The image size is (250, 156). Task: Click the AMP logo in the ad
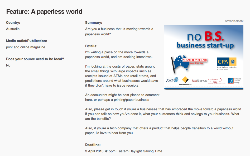172,80
